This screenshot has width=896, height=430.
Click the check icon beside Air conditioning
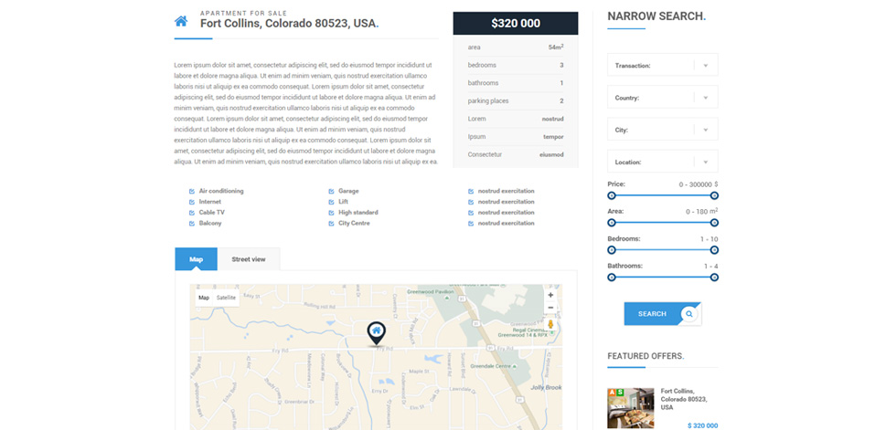(x=192, y=191)
